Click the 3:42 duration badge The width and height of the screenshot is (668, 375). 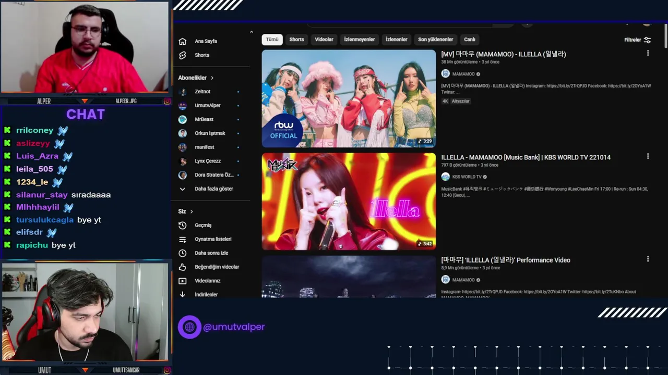(424, 244)
